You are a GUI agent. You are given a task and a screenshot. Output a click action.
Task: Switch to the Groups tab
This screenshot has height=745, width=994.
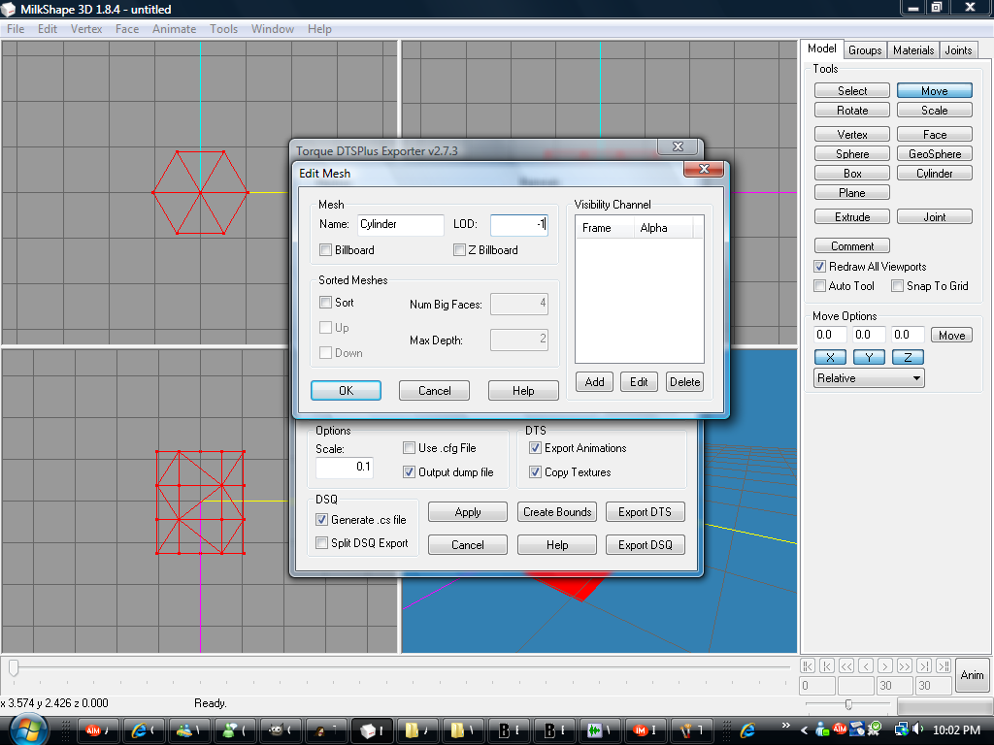pyautogui.click(x=865, y=50)
